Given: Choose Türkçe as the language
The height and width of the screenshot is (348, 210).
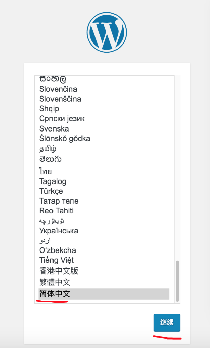Looking at the screenshot, I should pyautogui.click(x=51, y=191).
